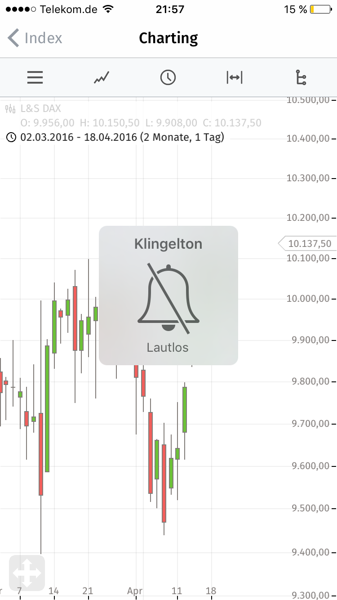Tap date range 02.03.2016 - 18.04.2016

(122, 137)
